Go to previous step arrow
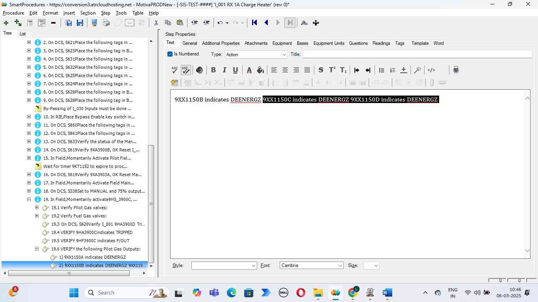 (x=266, y=23)
